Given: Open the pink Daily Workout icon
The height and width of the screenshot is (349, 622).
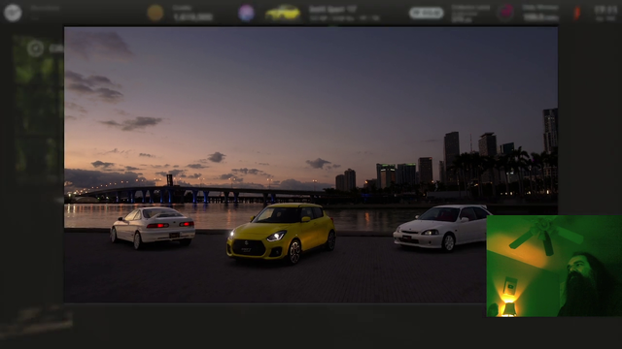Looking at the screenshot, I should (x=506, y=13).
